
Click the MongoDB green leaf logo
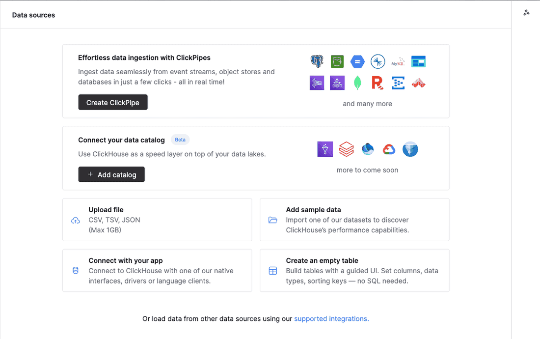(x=357, y=83)
